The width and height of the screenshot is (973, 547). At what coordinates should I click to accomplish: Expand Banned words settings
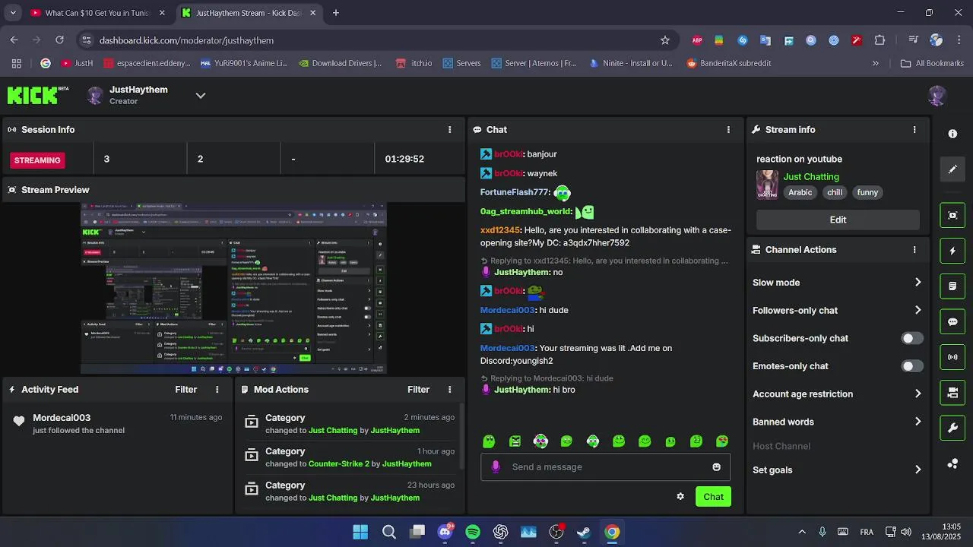pyautogui.click(x=918, y=422)
